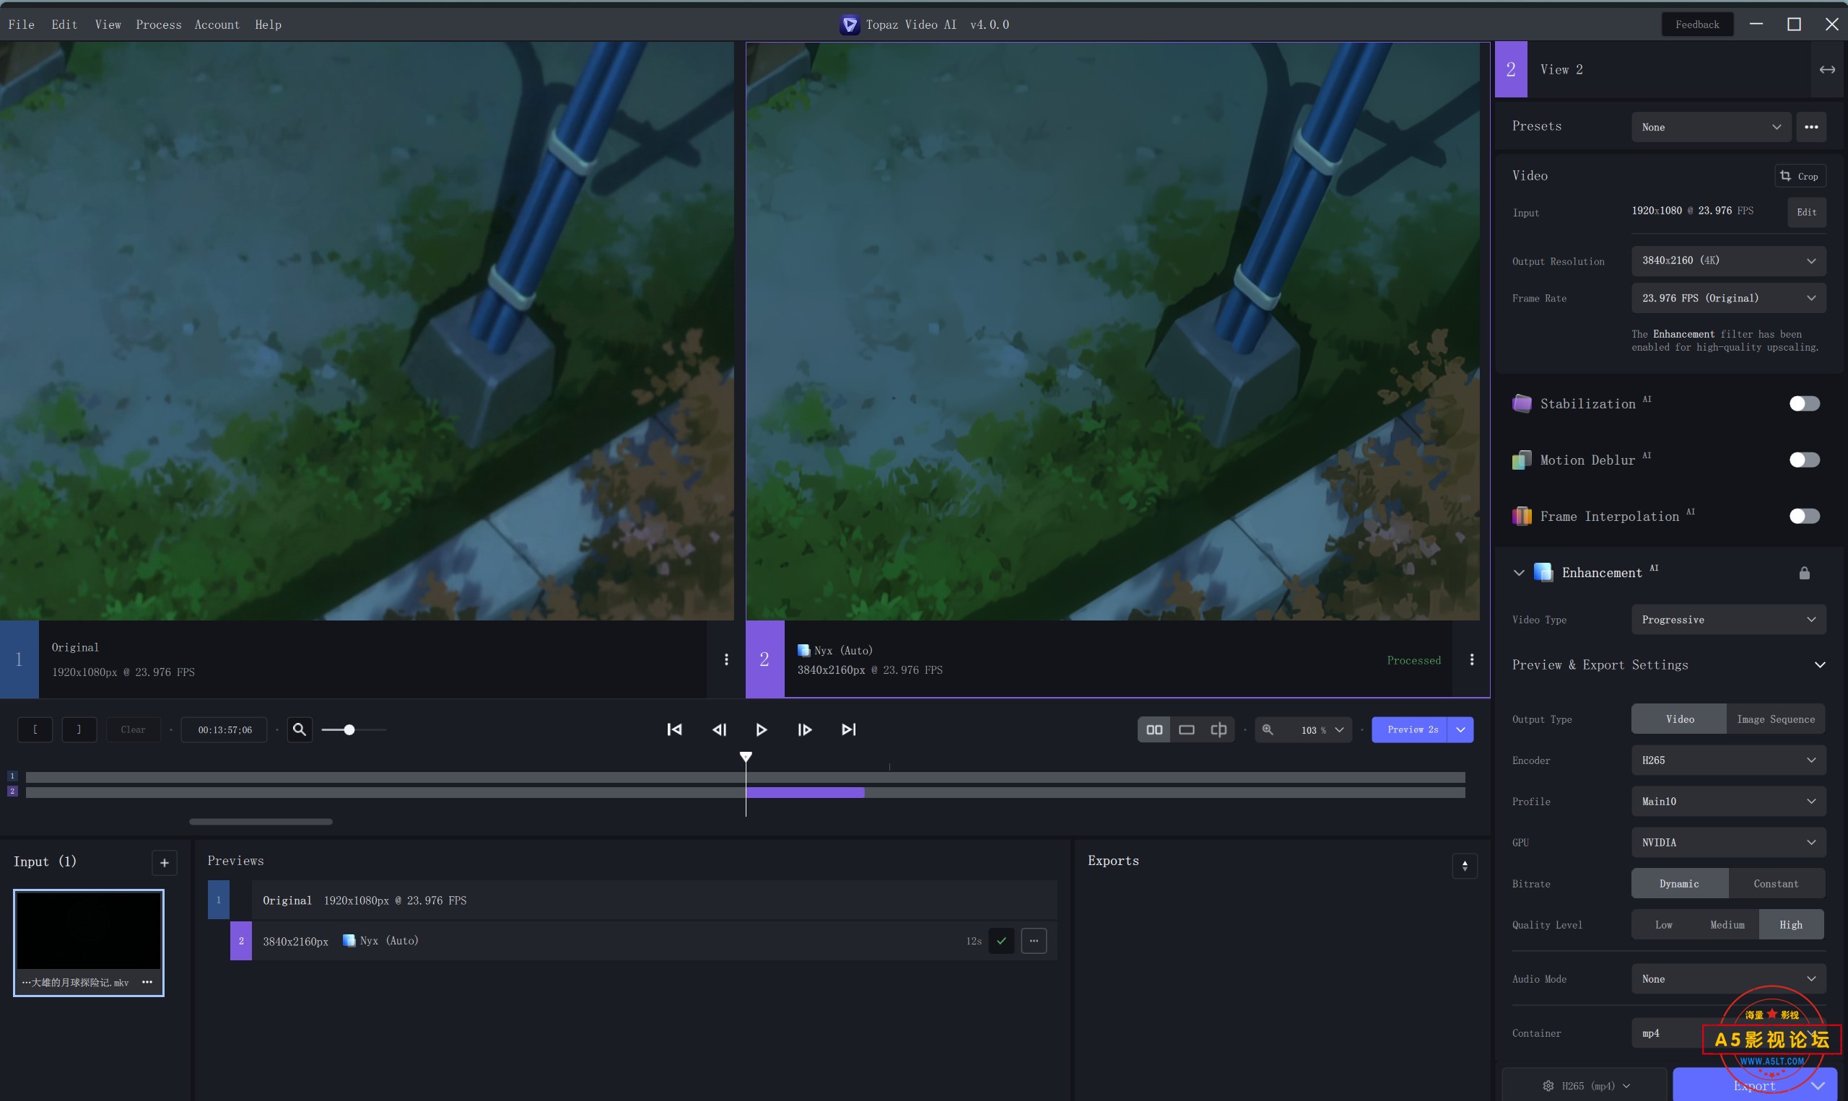
Task: Open Preview duration dropdown arrow
Action: [1460, 729]
